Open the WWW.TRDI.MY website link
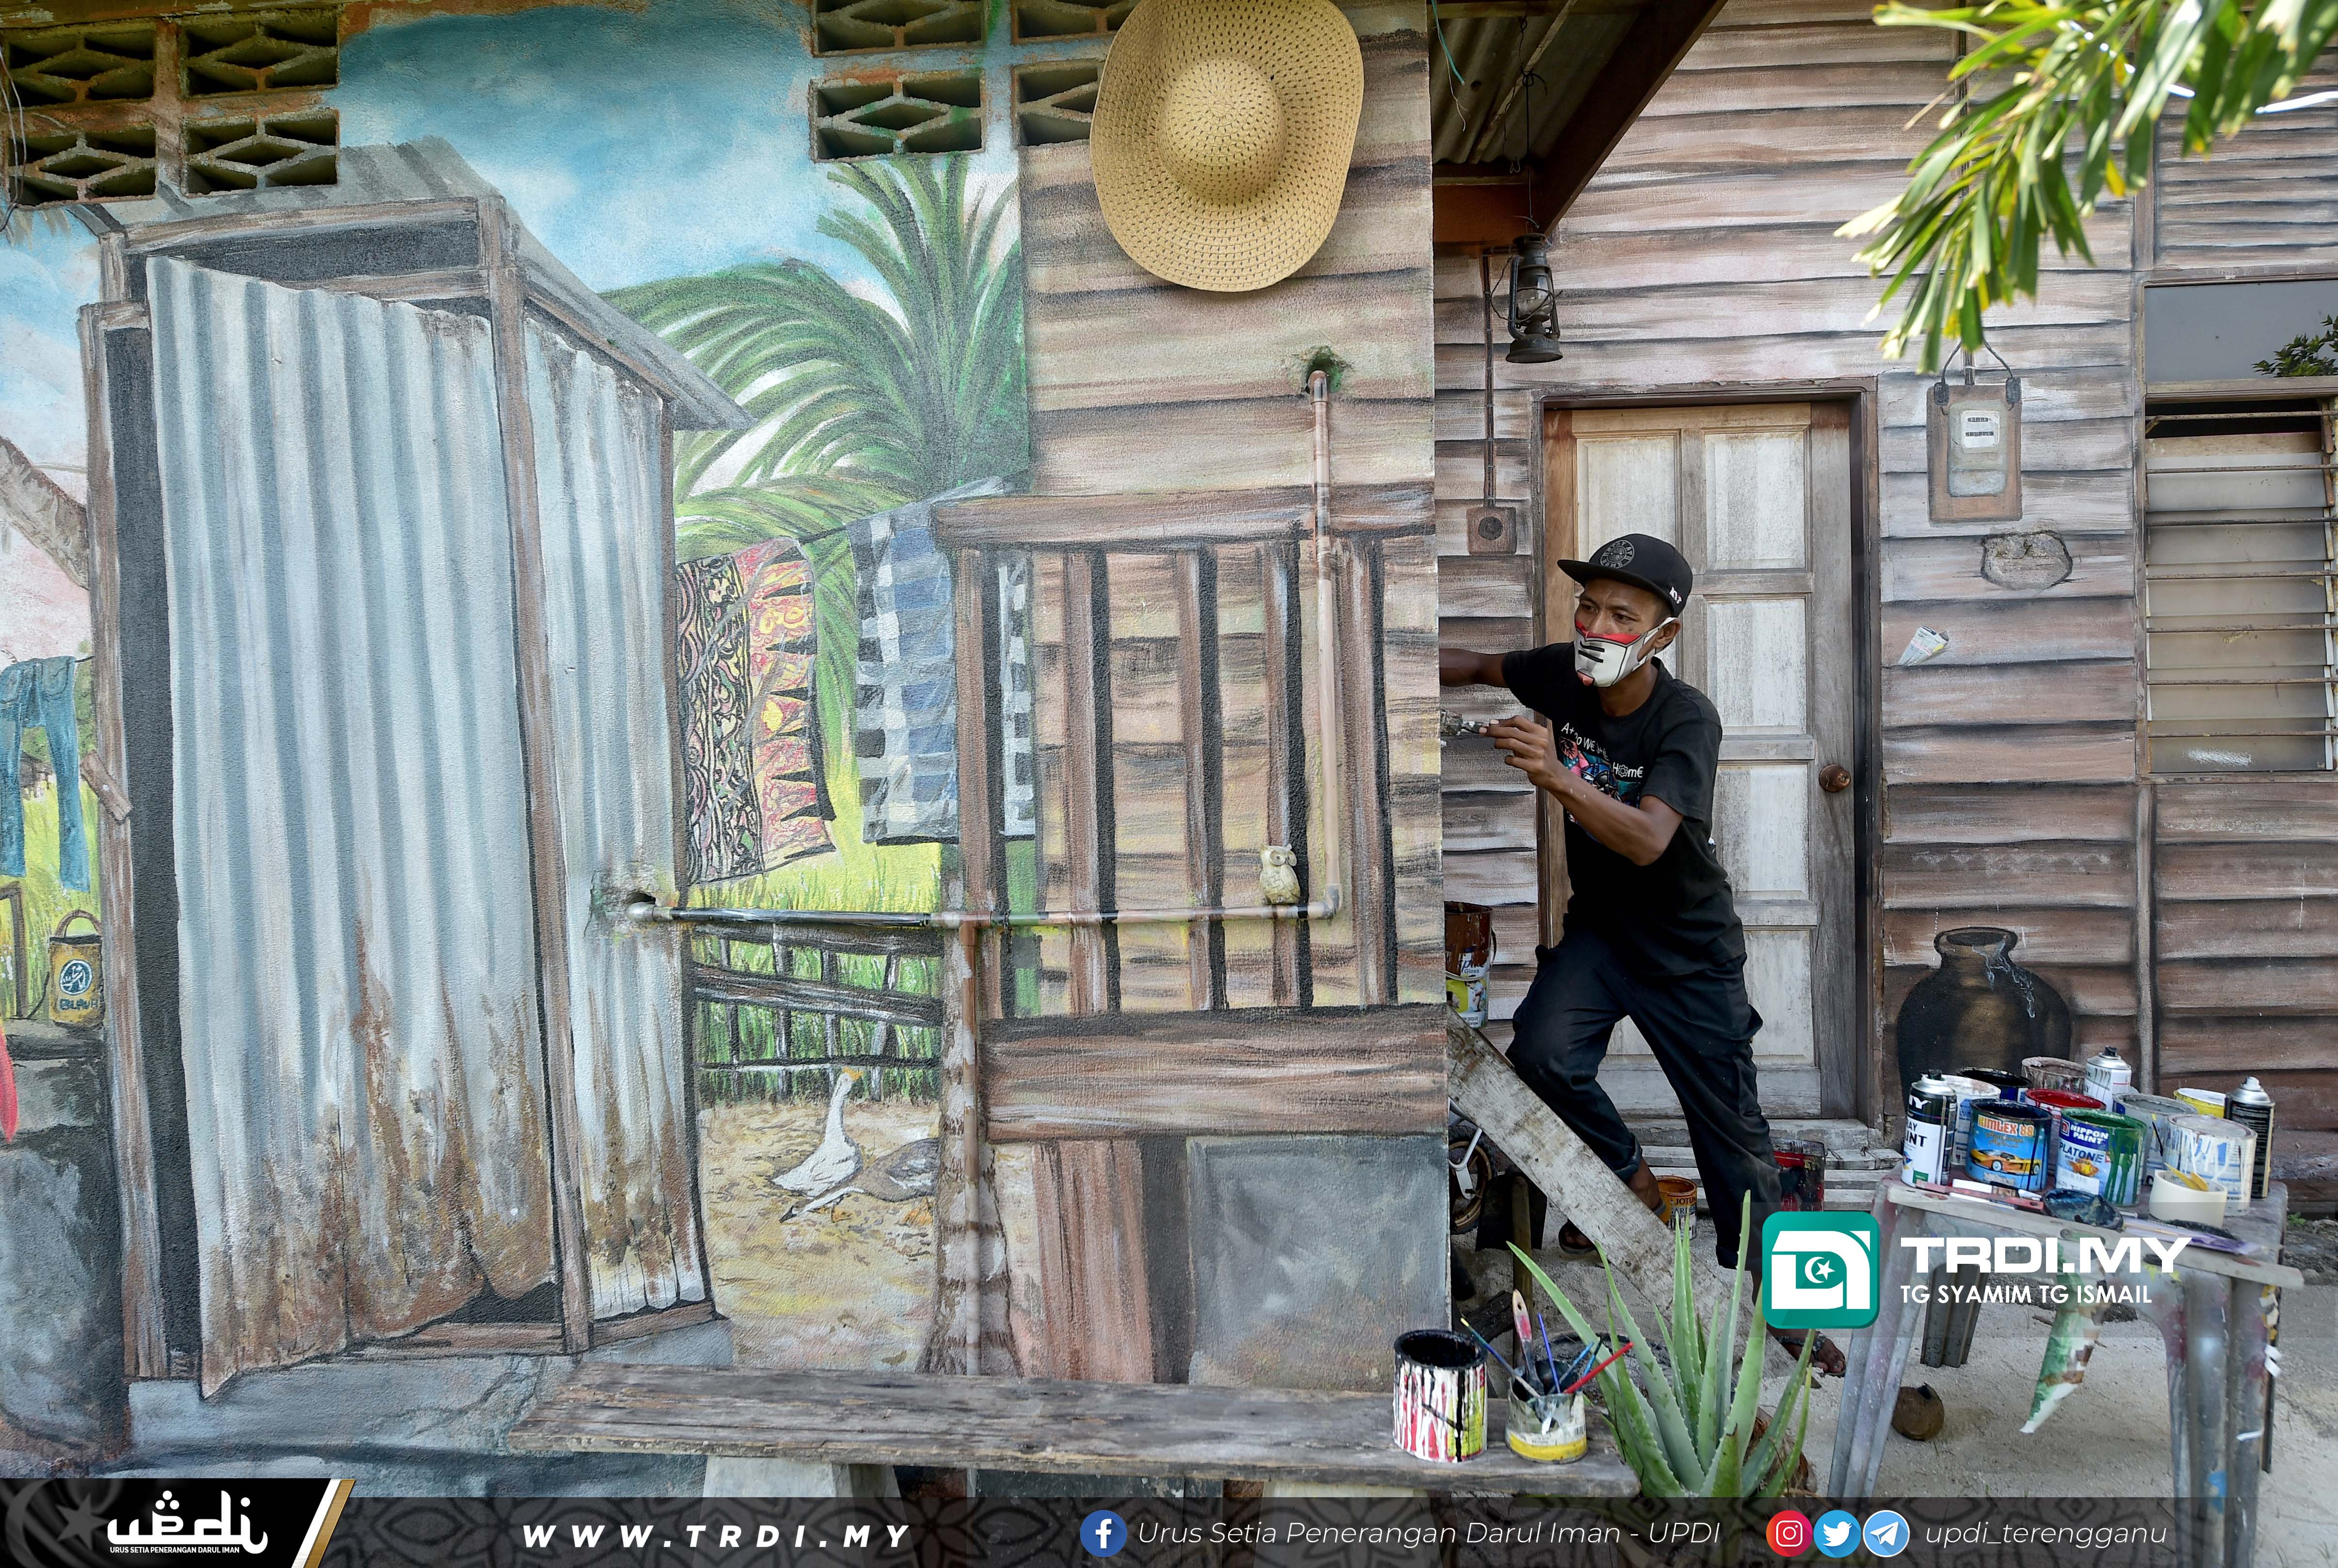This screenshot has width=2338, height=1568. (715, 1535)
